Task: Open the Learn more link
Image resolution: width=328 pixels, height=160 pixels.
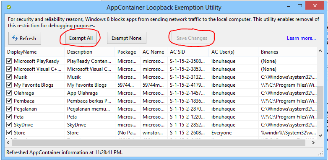Action: tap(301, 38)
